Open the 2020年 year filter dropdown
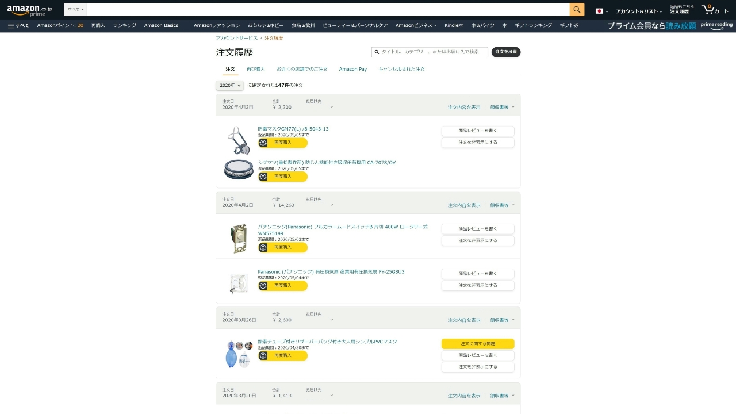736x414 pixels. click(x=229, y=85)
